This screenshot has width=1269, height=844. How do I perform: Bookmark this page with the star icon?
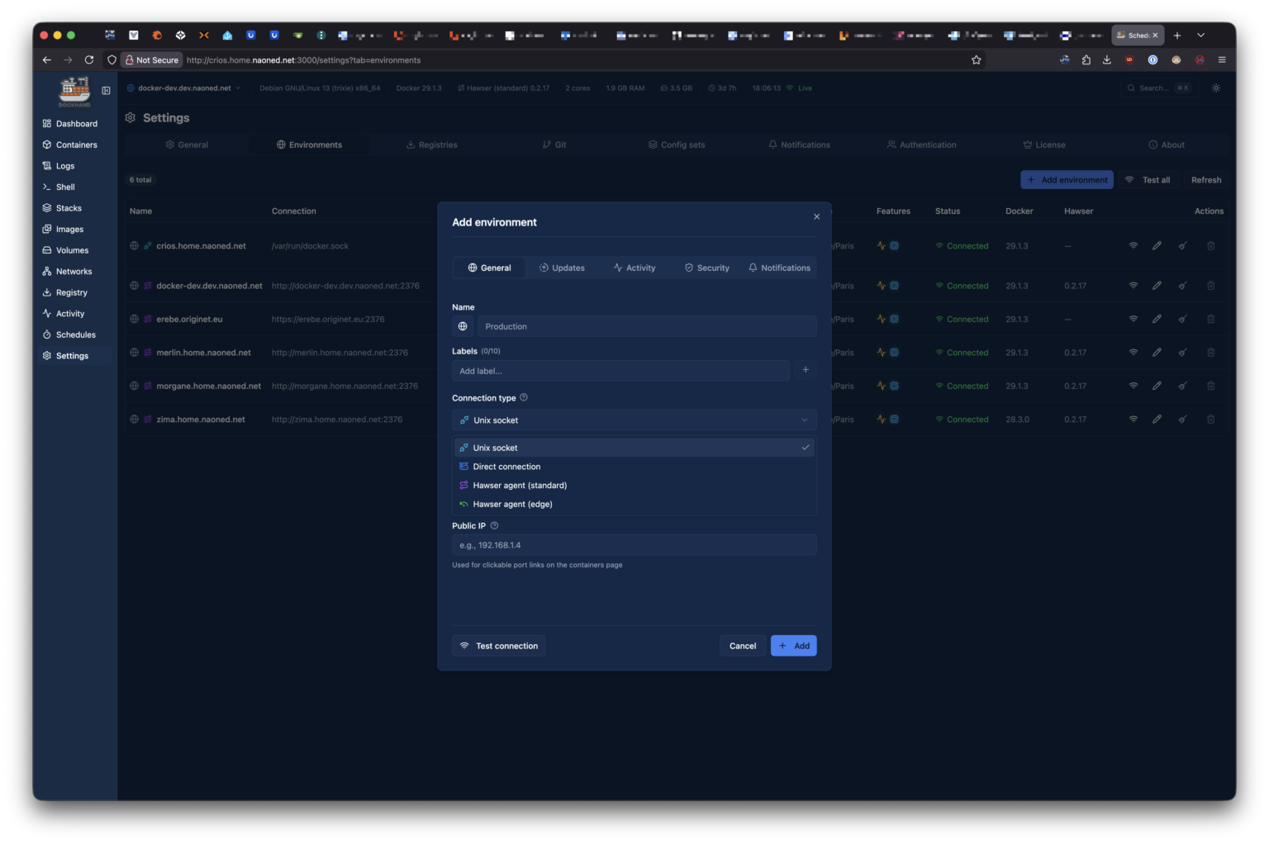pos(976,59)
